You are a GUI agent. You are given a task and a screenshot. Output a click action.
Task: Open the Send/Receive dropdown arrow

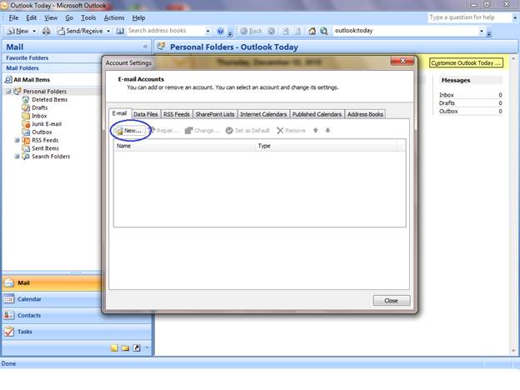pyautogui.click(x=108, y=31)
